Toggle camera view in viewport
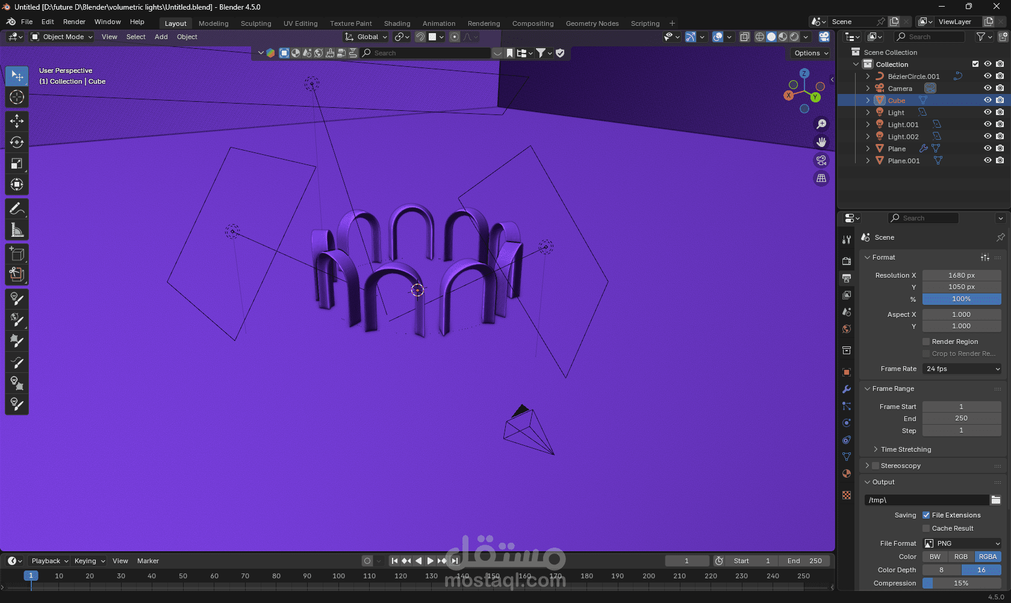Screen dimensions: 1011x603 pos(821,160)
